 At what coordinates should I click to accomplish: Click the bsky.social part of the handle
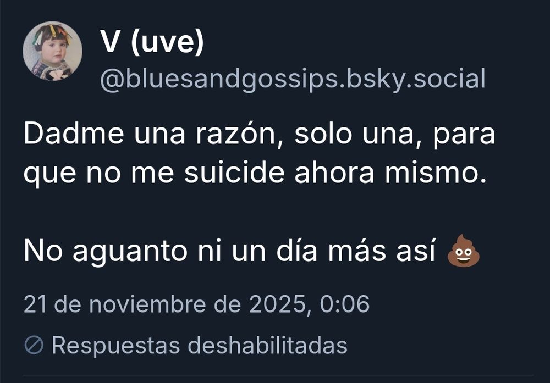click(411, 79)
